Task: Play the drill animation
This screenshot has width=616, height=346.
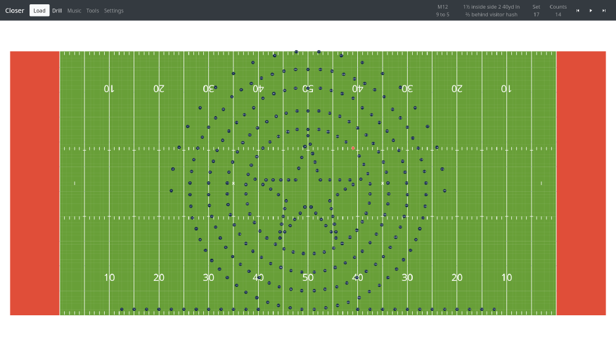Action: pyautogui.click(x=591, y=10)
